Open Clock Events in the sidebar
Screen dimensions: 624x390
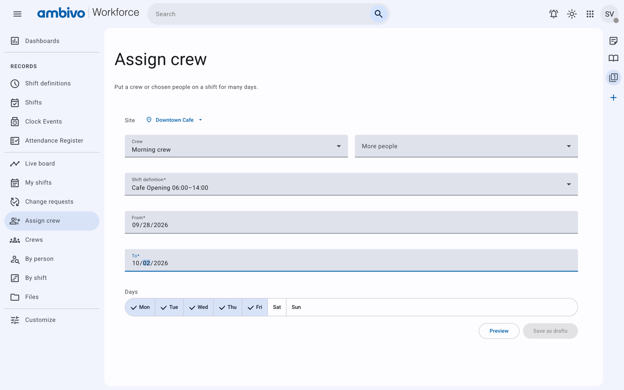pyautogui.click(x=52, y=121)
